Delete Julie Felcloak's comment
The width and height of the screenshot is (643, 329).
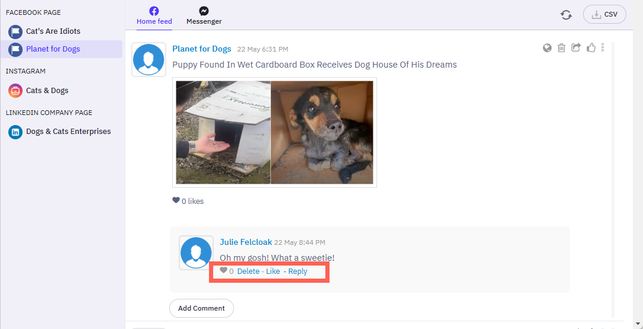[x=249, y=271]
